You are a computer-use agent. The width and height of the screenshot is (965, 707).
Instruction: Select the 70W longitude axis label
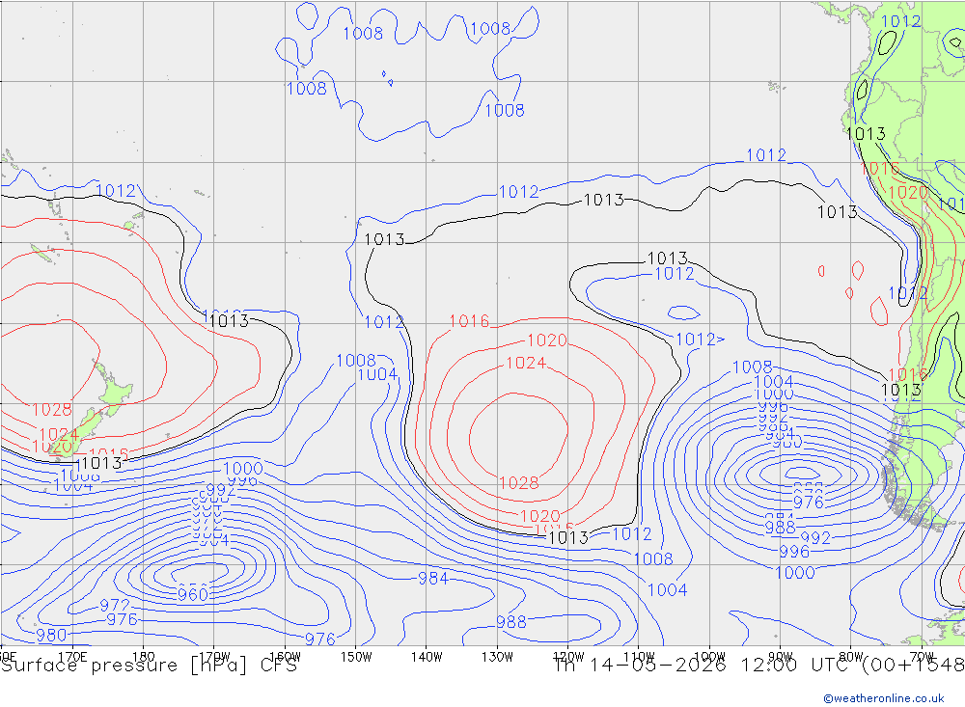(x=922, y=657)
